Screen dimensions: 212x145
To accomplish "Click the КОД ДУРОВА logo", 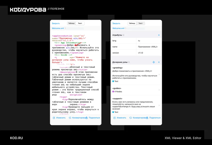I will pyautogui.click(x=28, y=10).
